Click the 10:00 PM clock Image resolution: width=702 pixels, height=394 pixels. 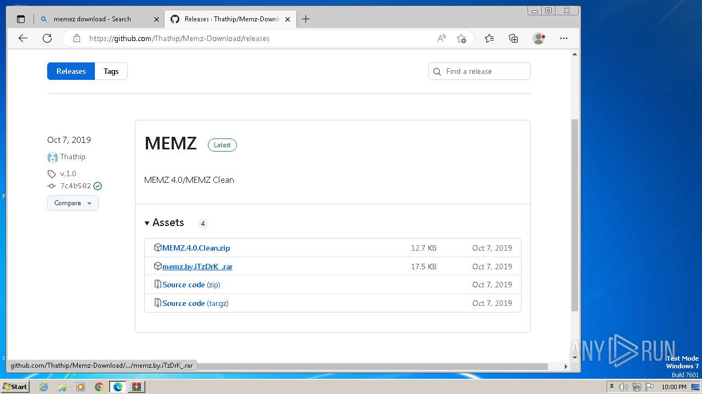coord(674,387)
